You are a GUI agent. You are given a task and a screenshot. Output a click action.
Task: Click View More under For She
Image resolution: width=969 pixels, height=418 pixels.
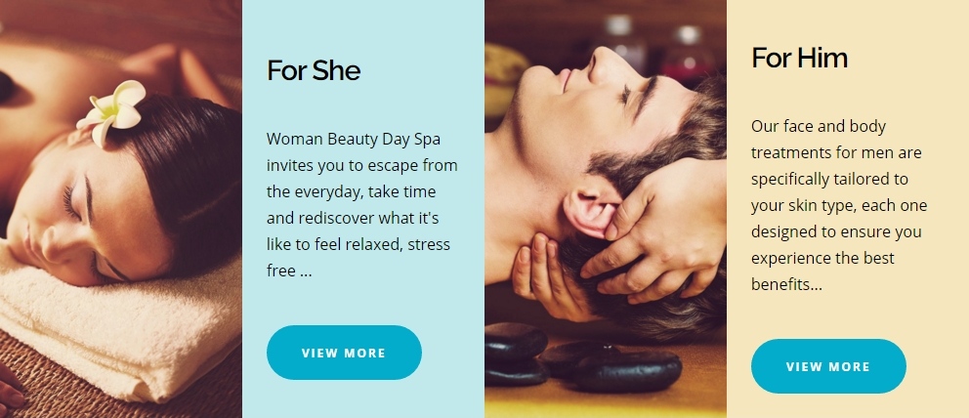click(344, 353)
